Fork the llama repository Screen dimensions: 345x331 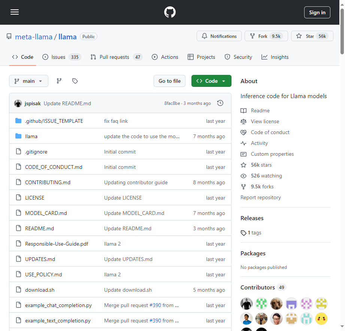[x=266, y=36]
